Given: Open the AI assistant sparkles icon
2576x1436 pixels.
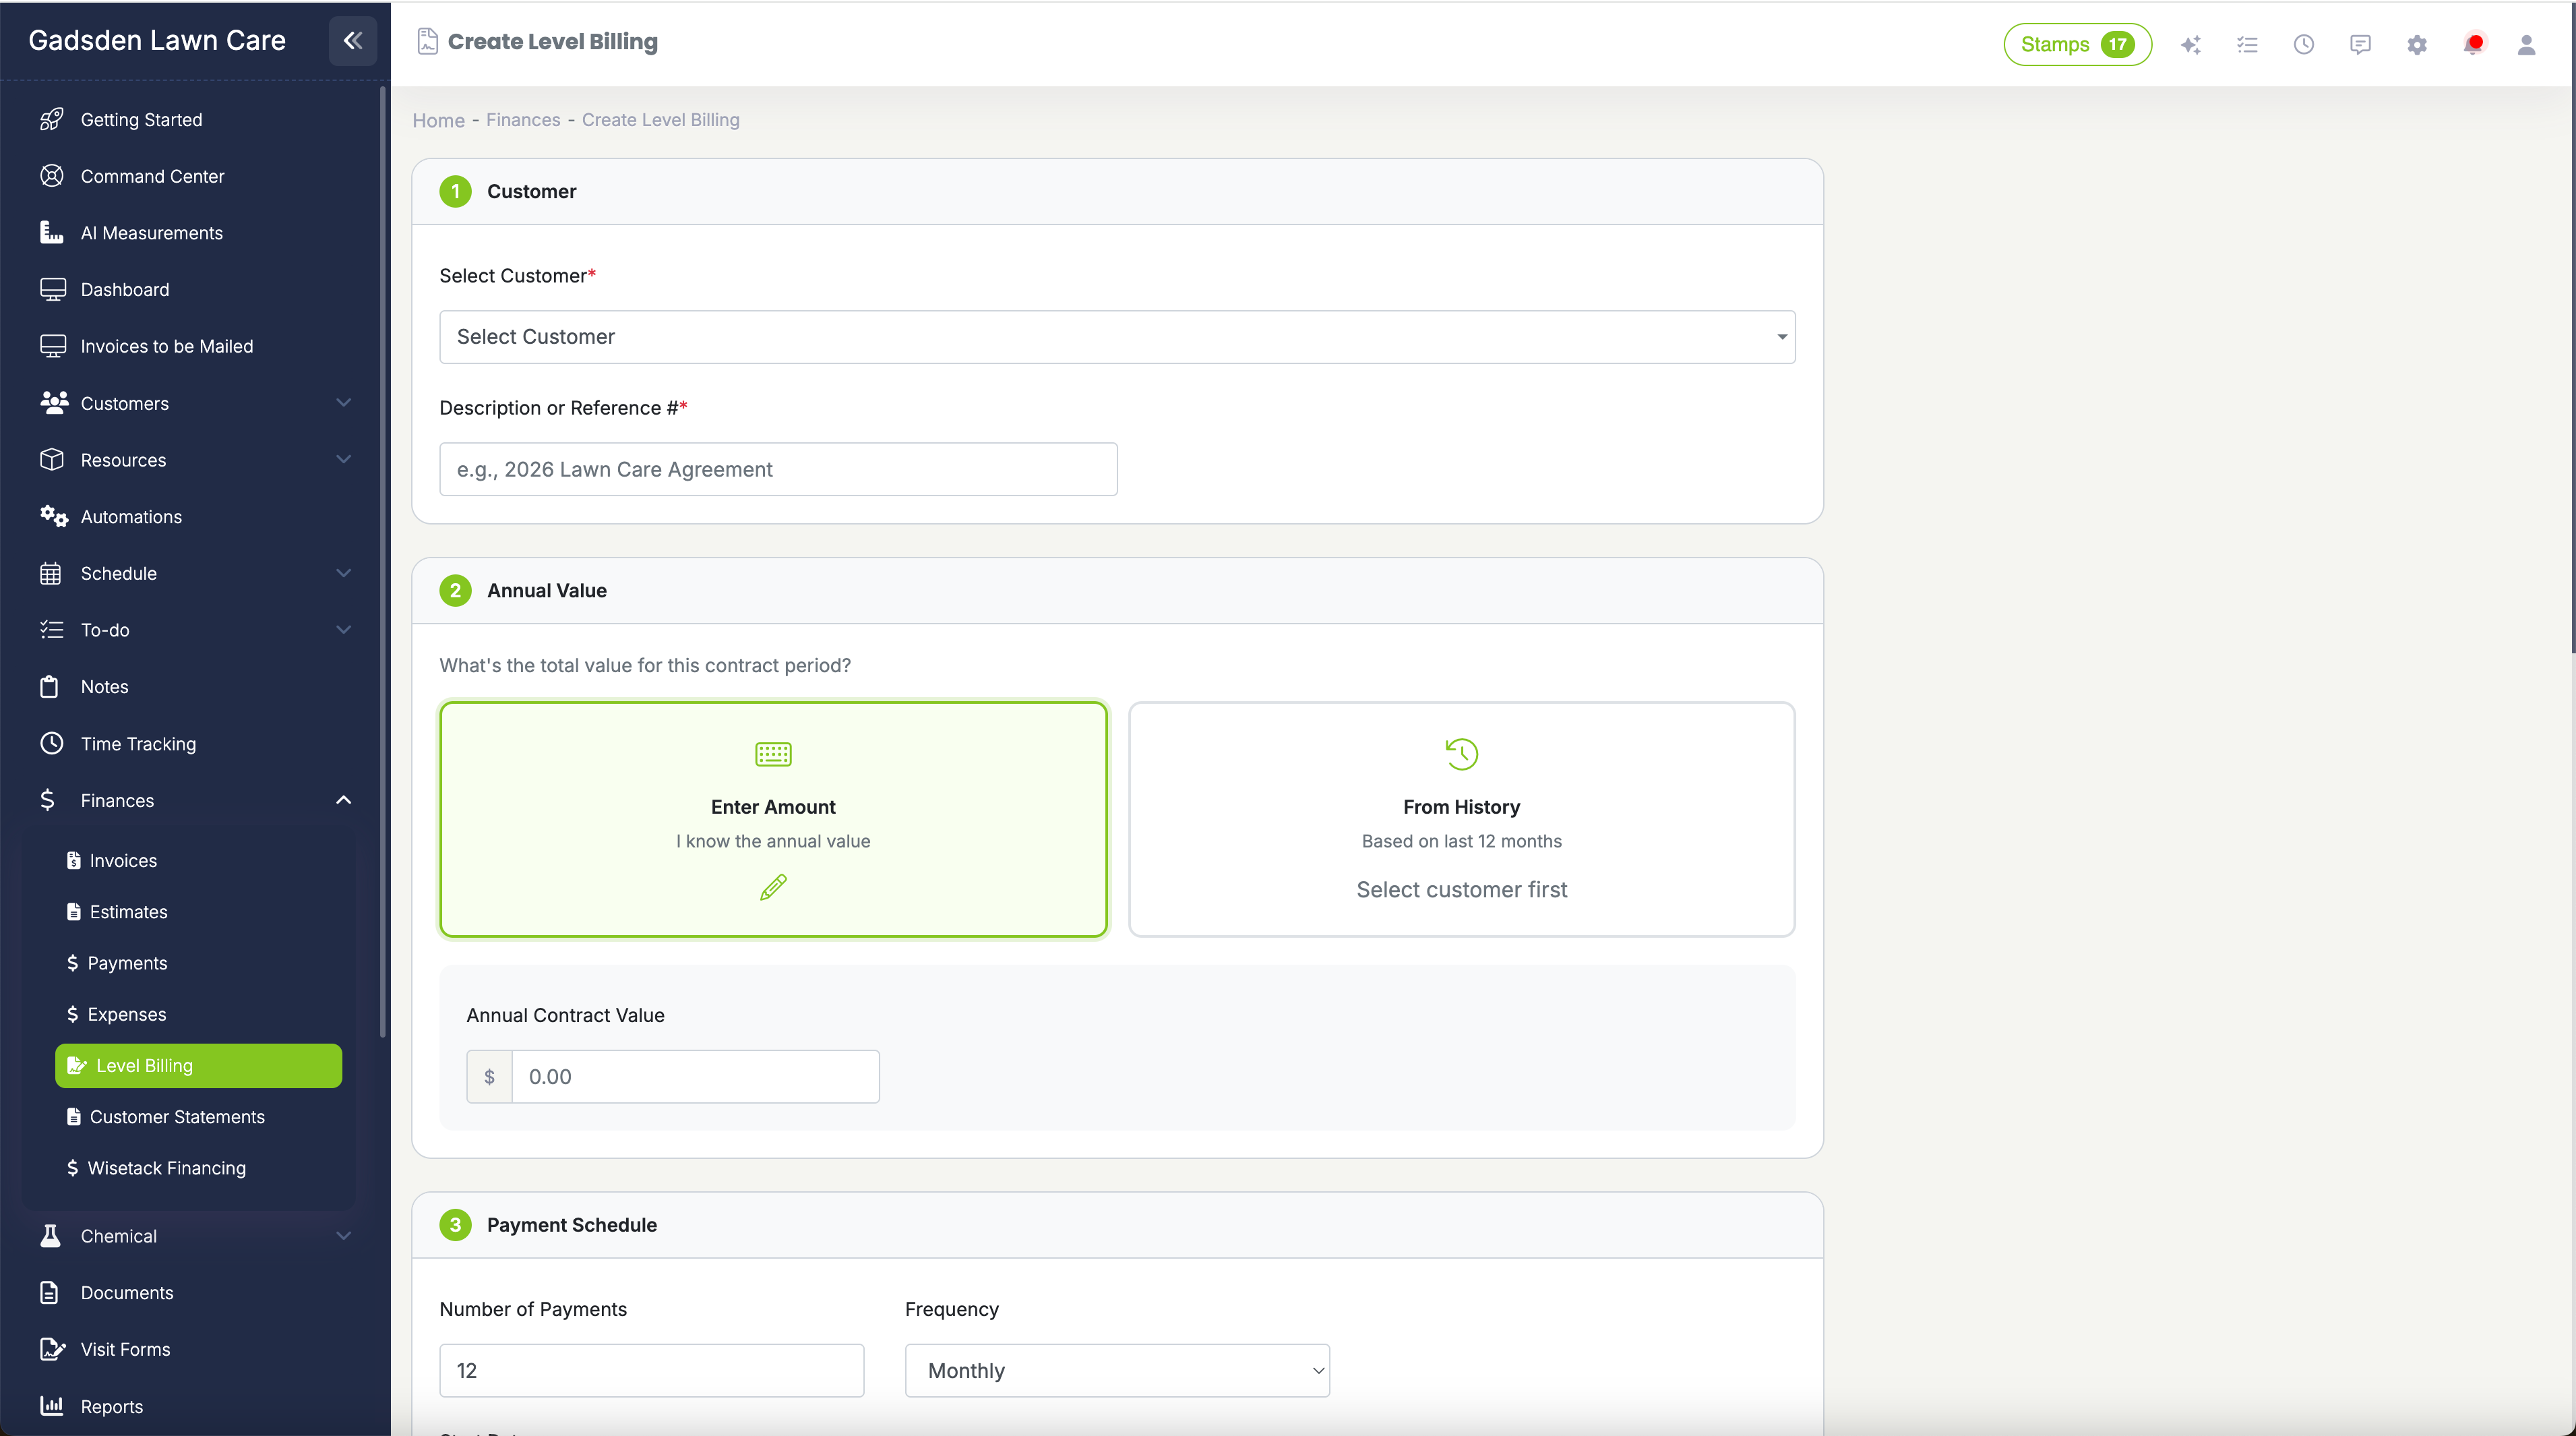Looking at the screenshot, I should point(2191,44).
